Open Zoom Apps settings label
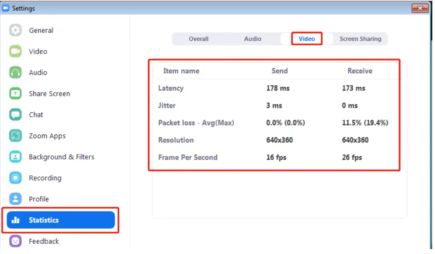 click(x=47, y=136)
